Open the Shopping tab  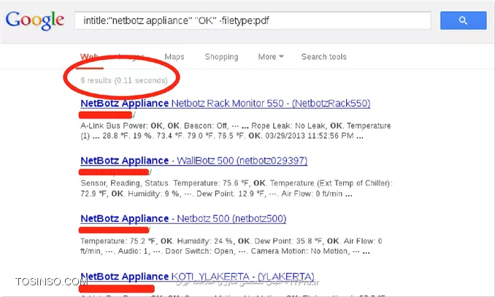pyautogui.click(x=221, y=57)
